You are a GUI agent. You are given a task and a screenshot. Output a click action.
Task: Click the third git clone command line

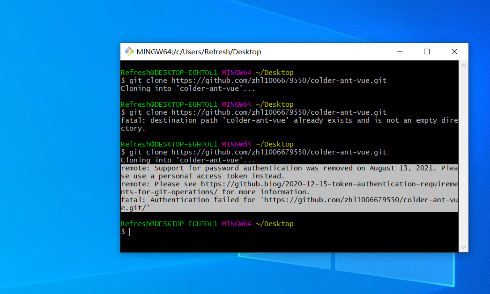254,152
